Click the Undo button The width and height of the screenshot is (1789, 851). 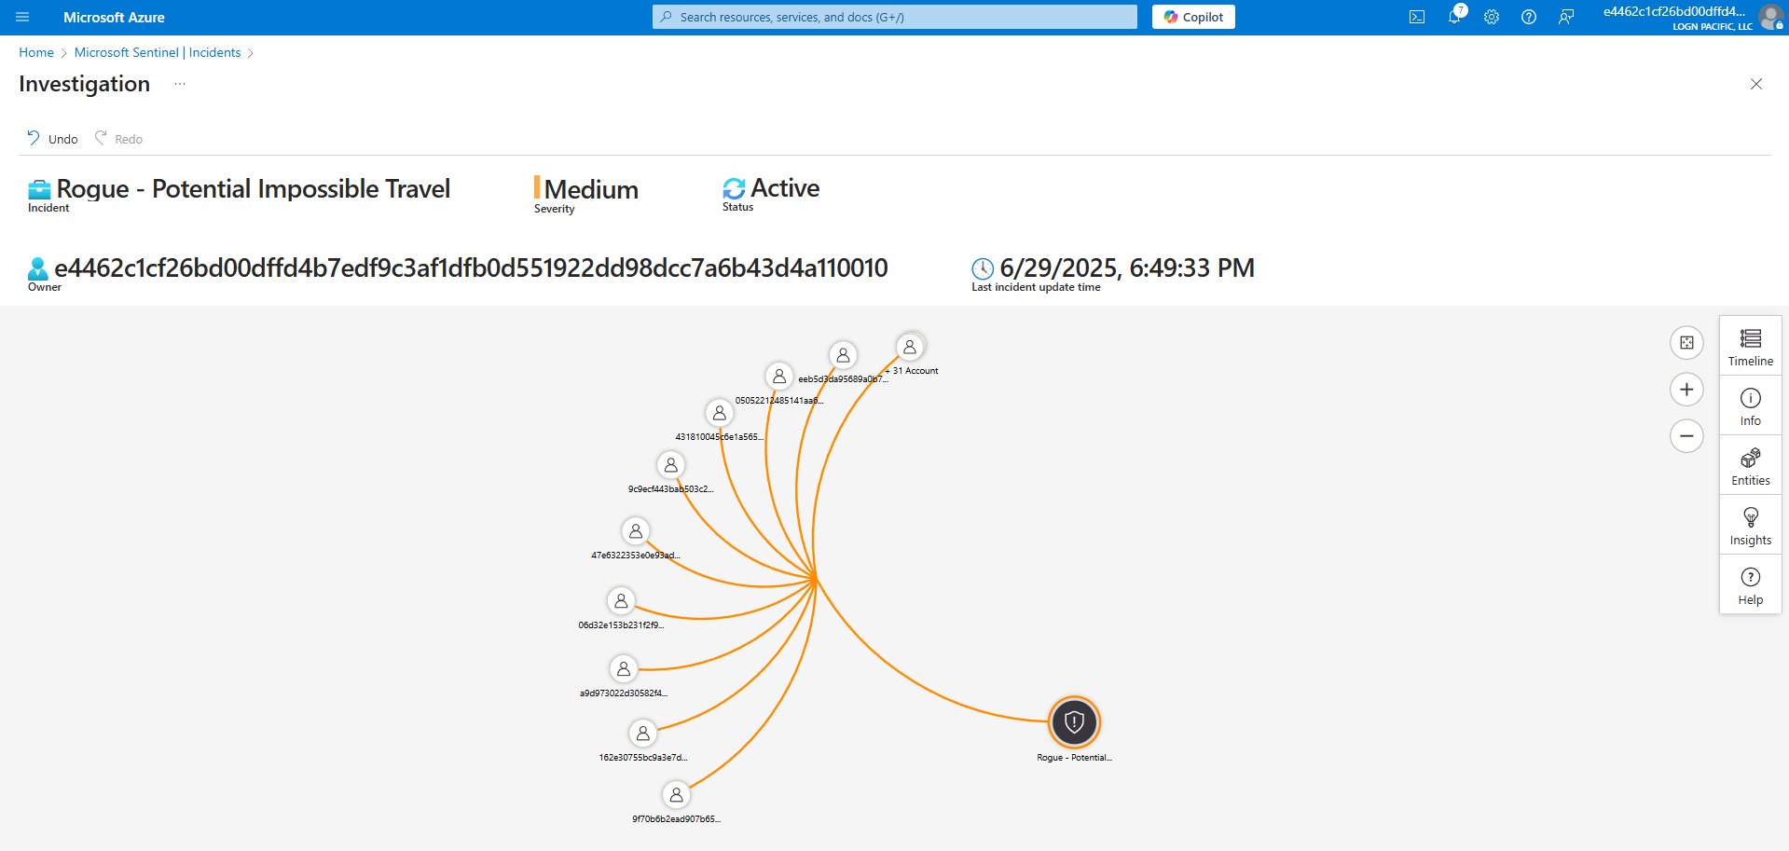pos(52,139)
